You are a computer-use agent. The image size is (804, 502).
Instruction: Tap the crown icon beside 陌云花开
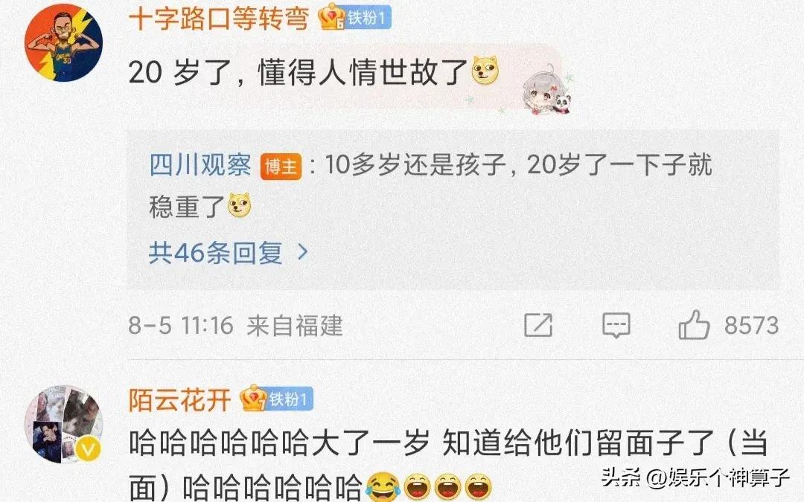tap(253, 398)
